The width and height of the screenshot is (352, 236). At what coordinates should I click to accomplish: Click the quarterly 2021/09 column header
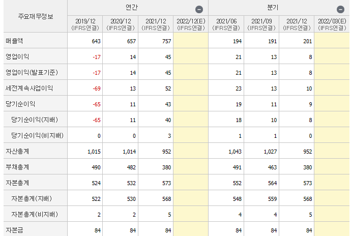[x=261, y=24]
